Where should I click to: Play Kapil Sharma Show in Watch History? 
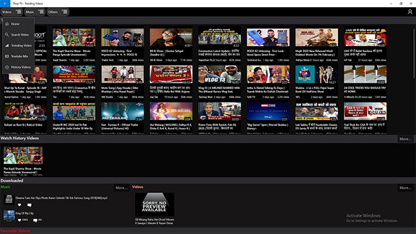(23, 155)
